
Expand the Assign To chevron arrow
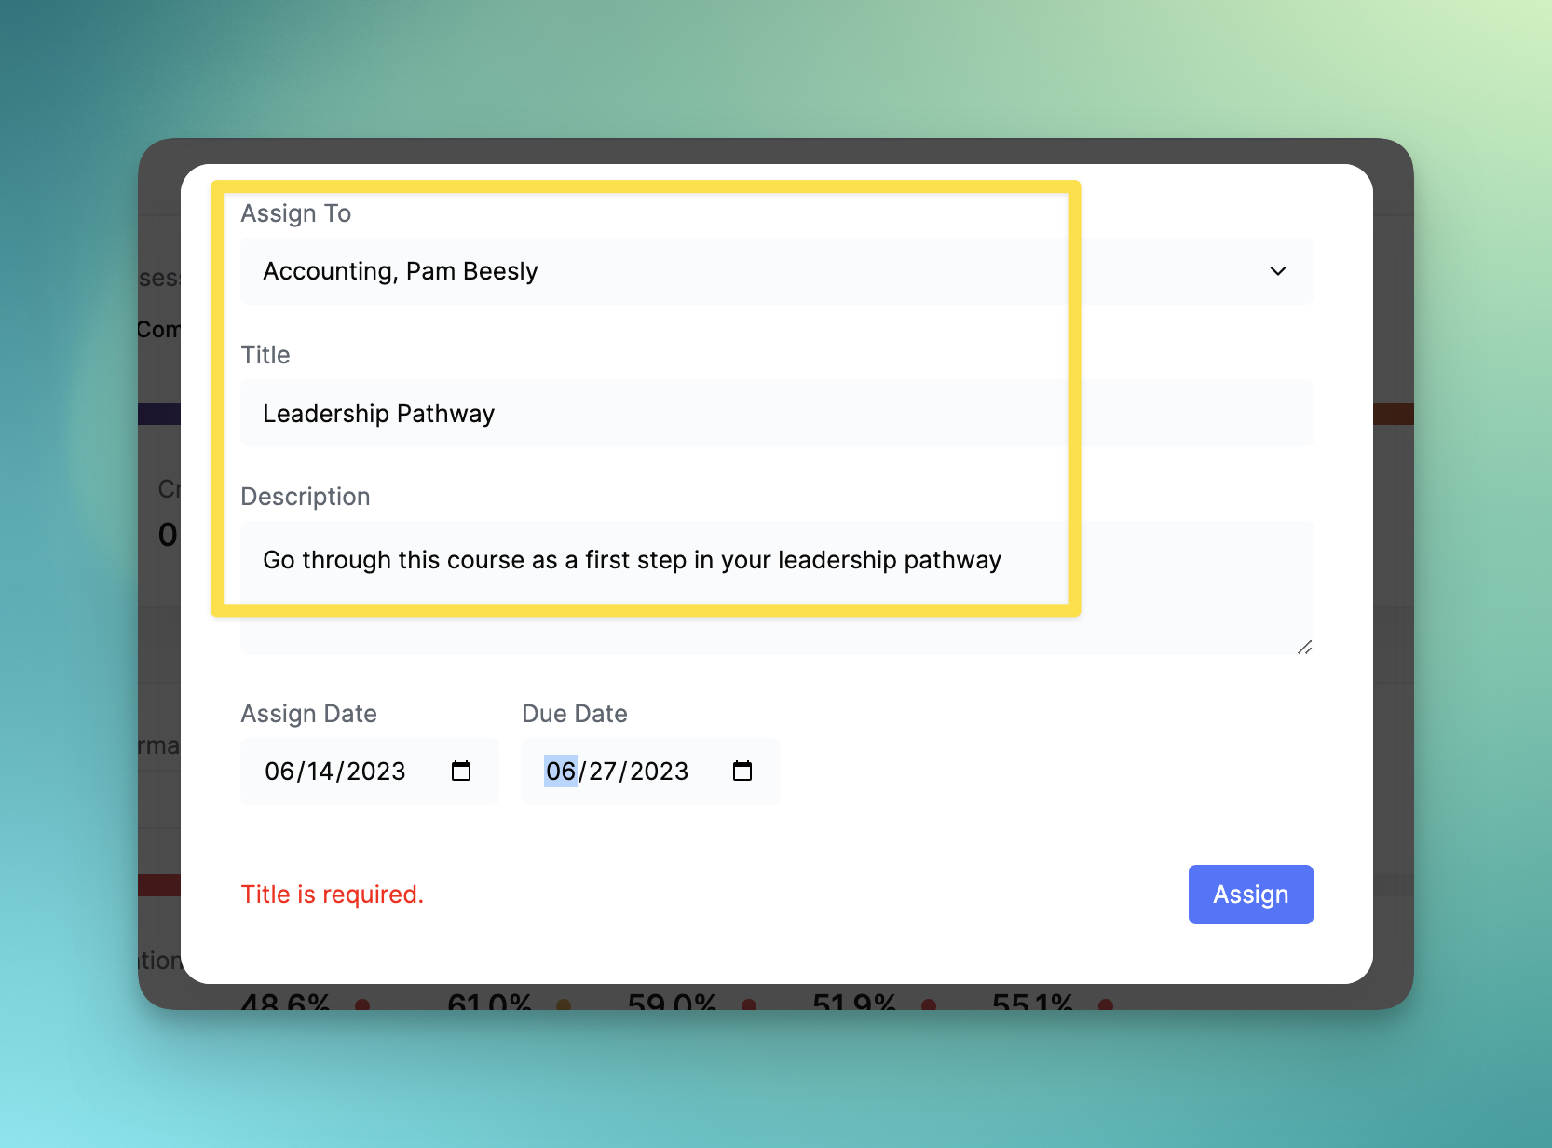[x=1277, y=271]
